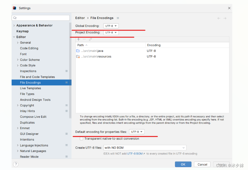Screen dimensions: 248x170
Task: Switch to the Live Templates page
Action: (30, 88)
